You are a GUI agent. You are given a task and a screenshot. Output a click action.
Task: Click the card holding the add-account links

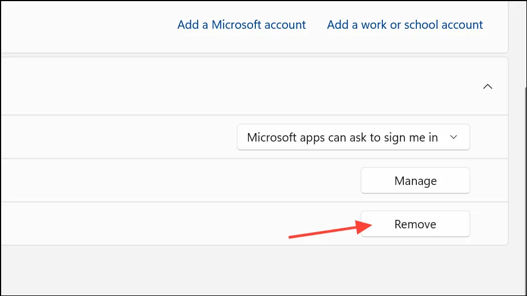pos(254,27)
